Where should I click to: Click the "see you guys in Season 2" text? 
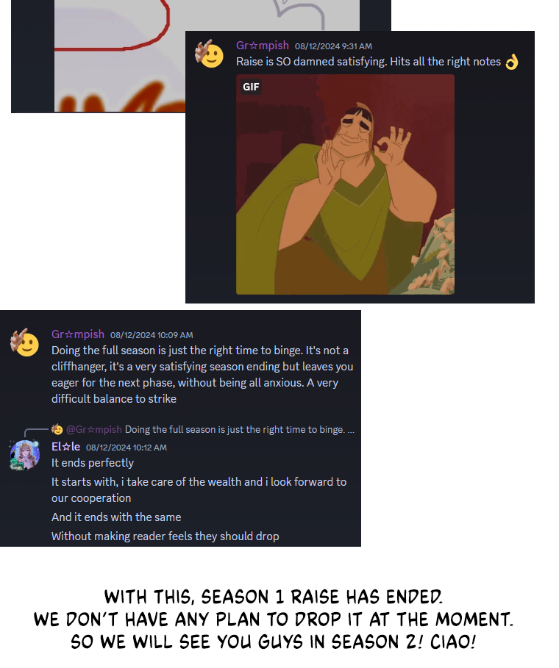[x=273, y=642]
